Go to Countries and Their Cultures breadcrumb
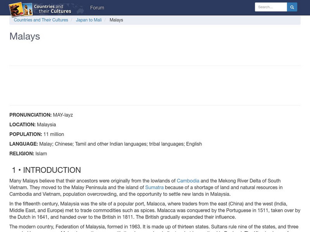 pos(41,20)
